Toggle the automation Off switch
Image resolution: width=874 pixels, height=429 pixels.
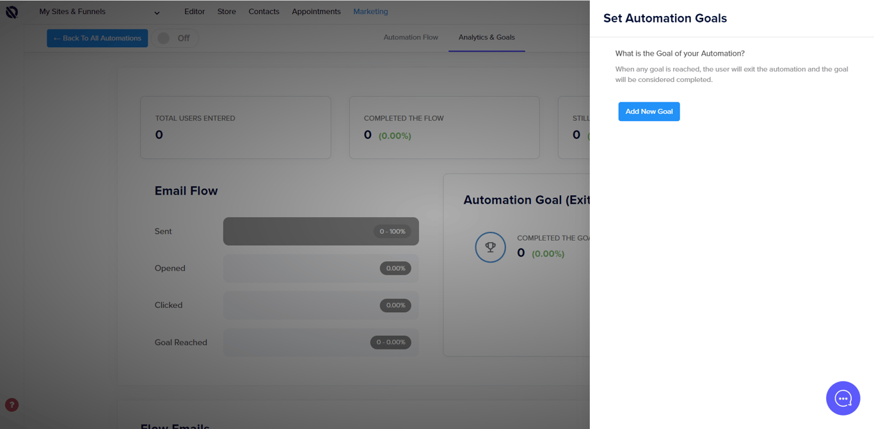click(175, 38)
